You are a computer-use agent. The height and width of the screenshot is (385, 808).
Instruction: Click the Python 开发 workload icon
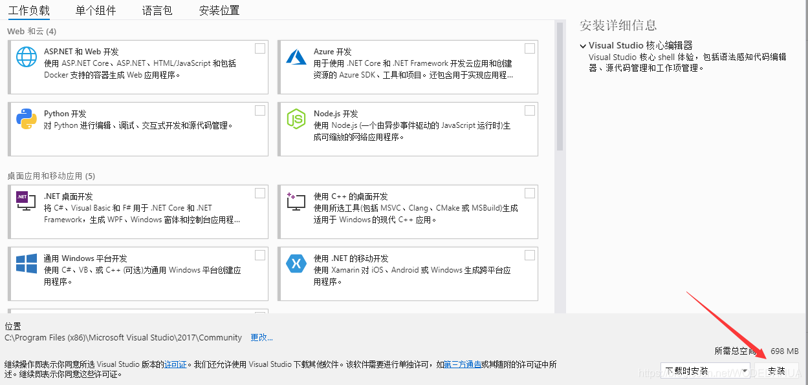coord(26,119)
